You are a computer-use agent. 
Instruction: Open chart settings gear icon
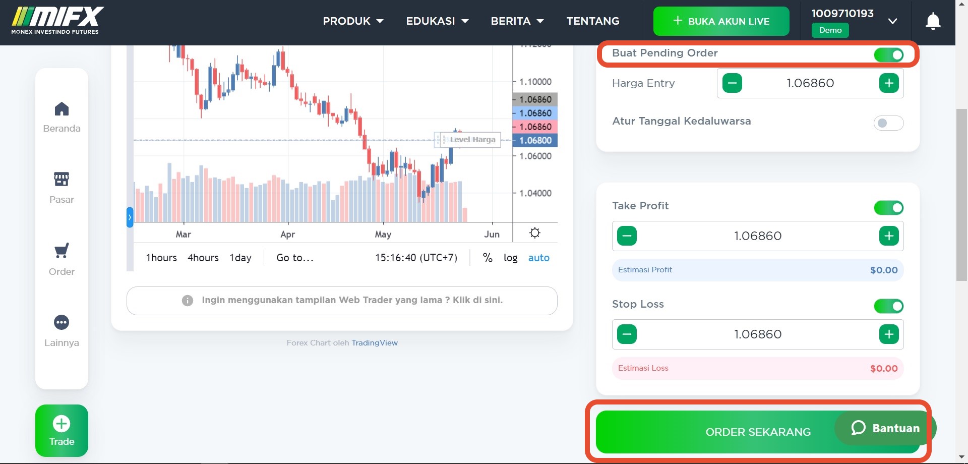click(535, 233)
